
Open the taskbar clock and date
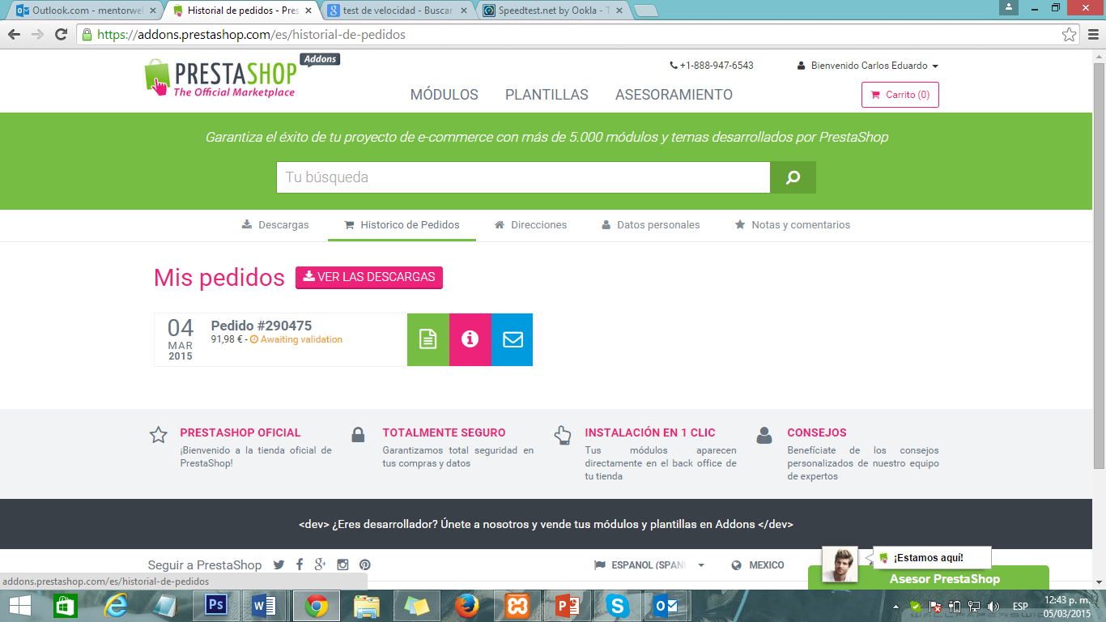pos(1066,606)
